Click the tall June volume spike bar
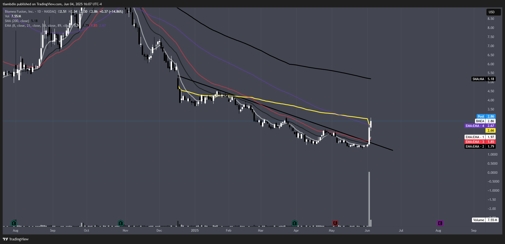 369,199
